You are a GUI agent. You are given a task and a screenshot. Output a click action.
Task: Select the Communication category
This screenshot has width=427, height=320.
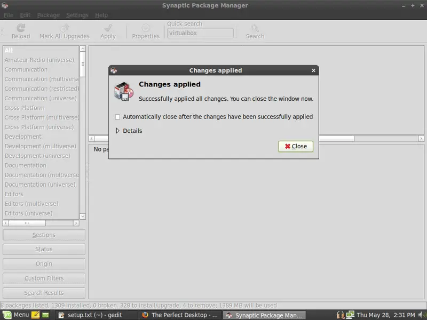pyautogui.click(x=41, y=70)
